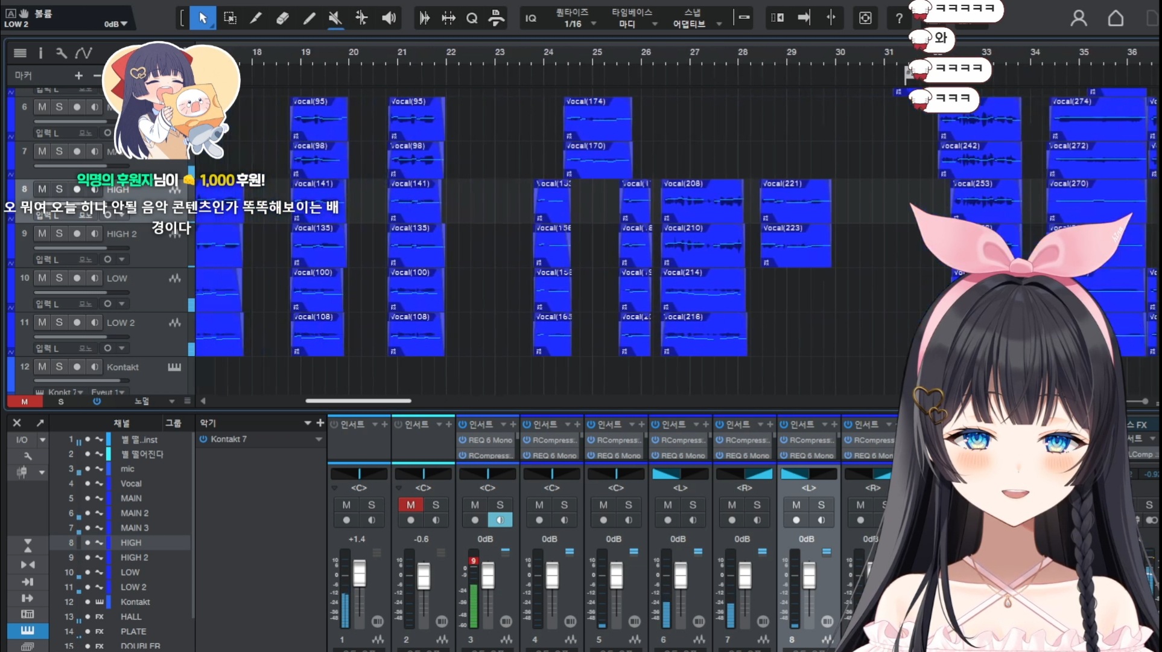Open track options wrench icon in arrange header

(x=61, y=53)
